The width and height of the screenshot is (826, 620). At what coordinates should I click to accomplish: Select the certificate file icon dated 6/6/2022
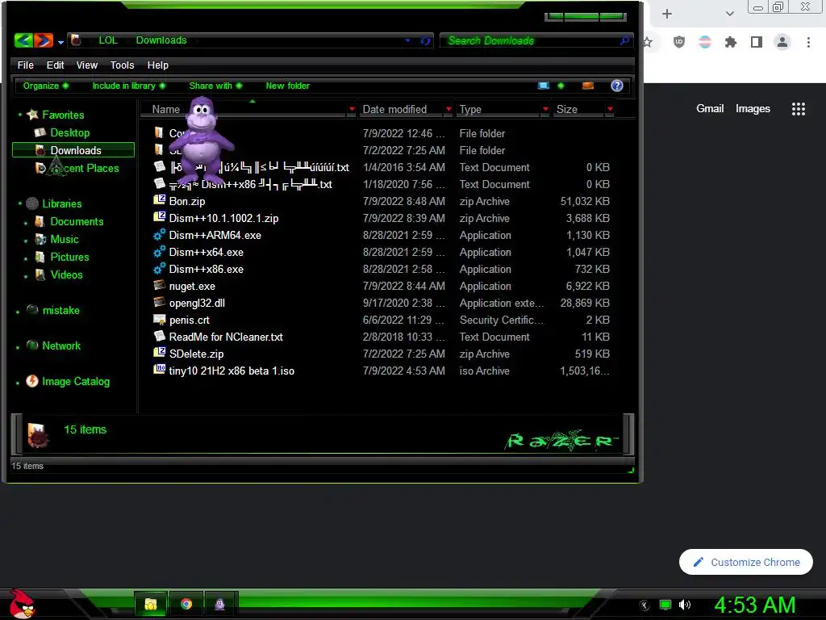point(159,319)
